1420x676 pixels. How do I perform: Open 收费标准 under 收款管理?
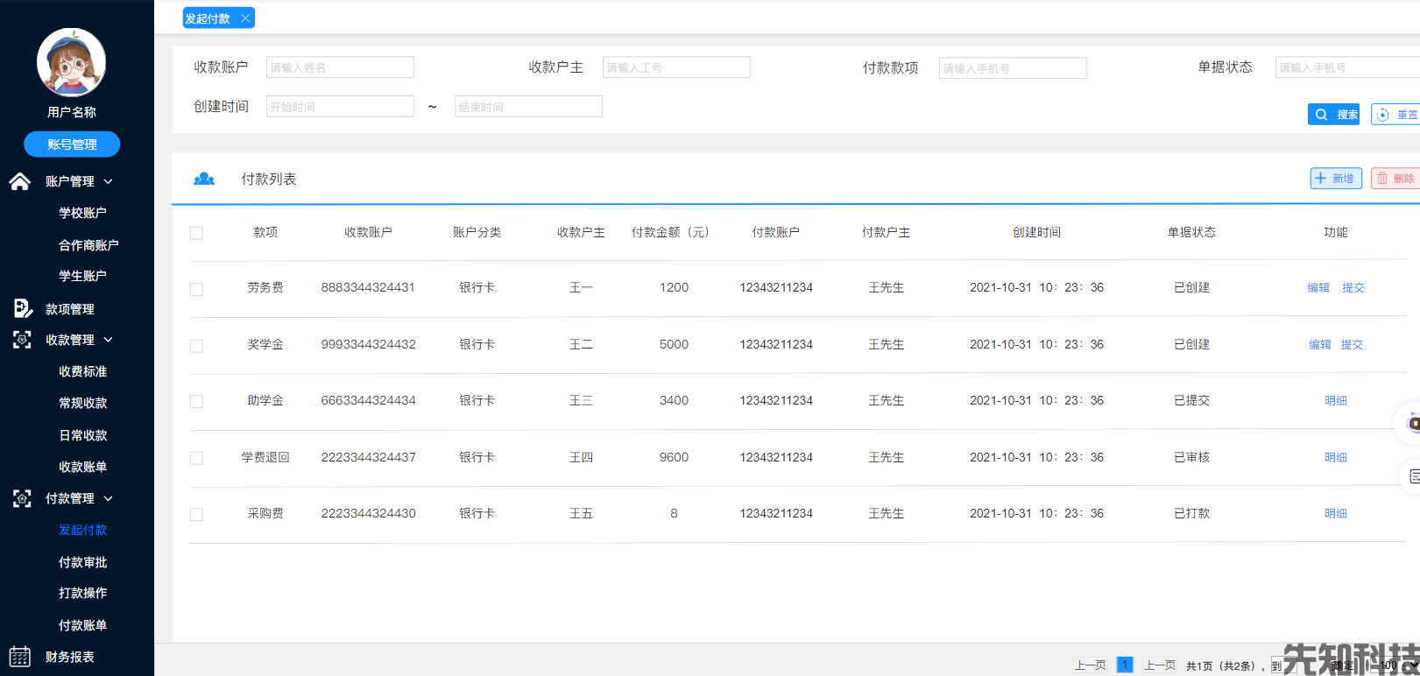click(x=82, y=371)
